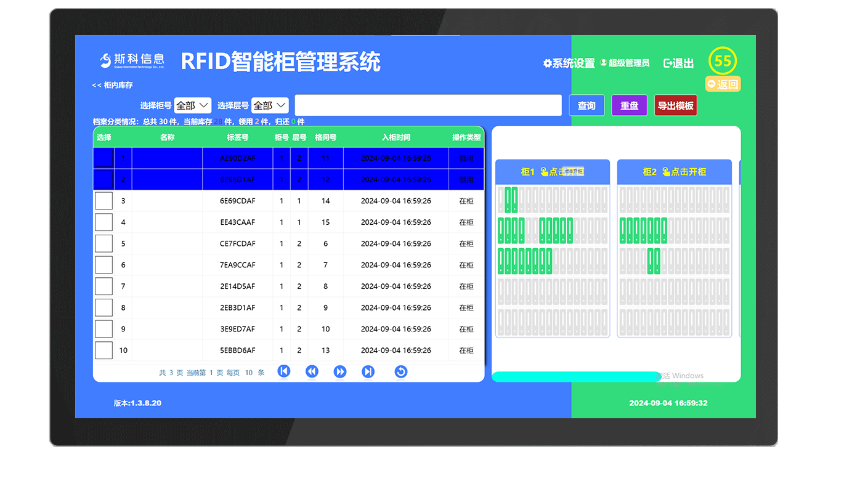Viewport: 844px width, 486px height.
Task: Open cabinet 1 via 柜1 点击开柜 header
Action: coord(551,172)
